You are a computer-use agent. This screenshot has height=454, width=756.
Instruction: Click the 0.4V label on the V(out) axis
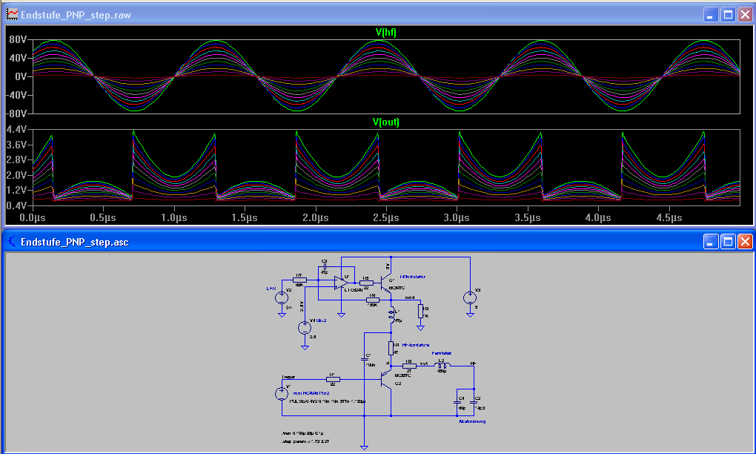click(16, 205)
